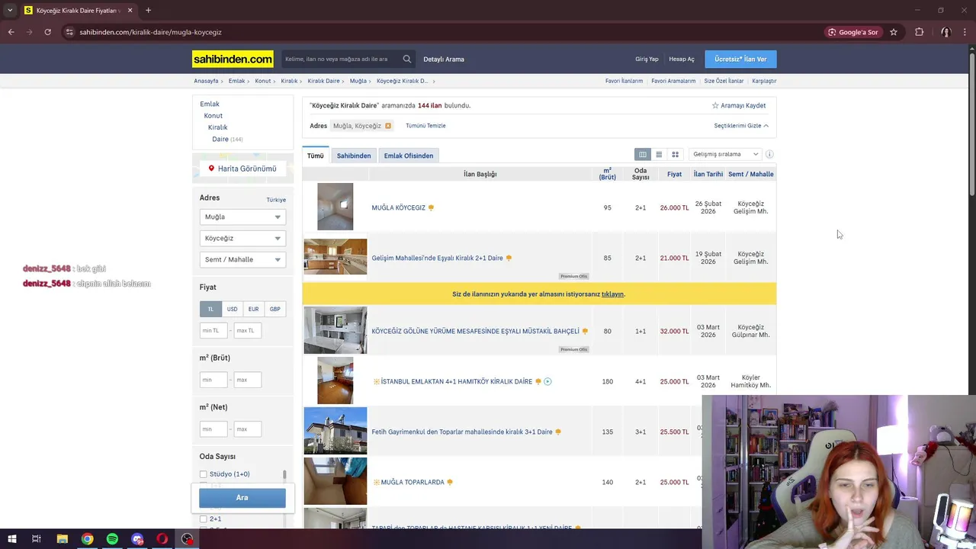Viewport: 976px width, 549px height.
Task: Switch to the Tümü tab
Action: point(316,156)
